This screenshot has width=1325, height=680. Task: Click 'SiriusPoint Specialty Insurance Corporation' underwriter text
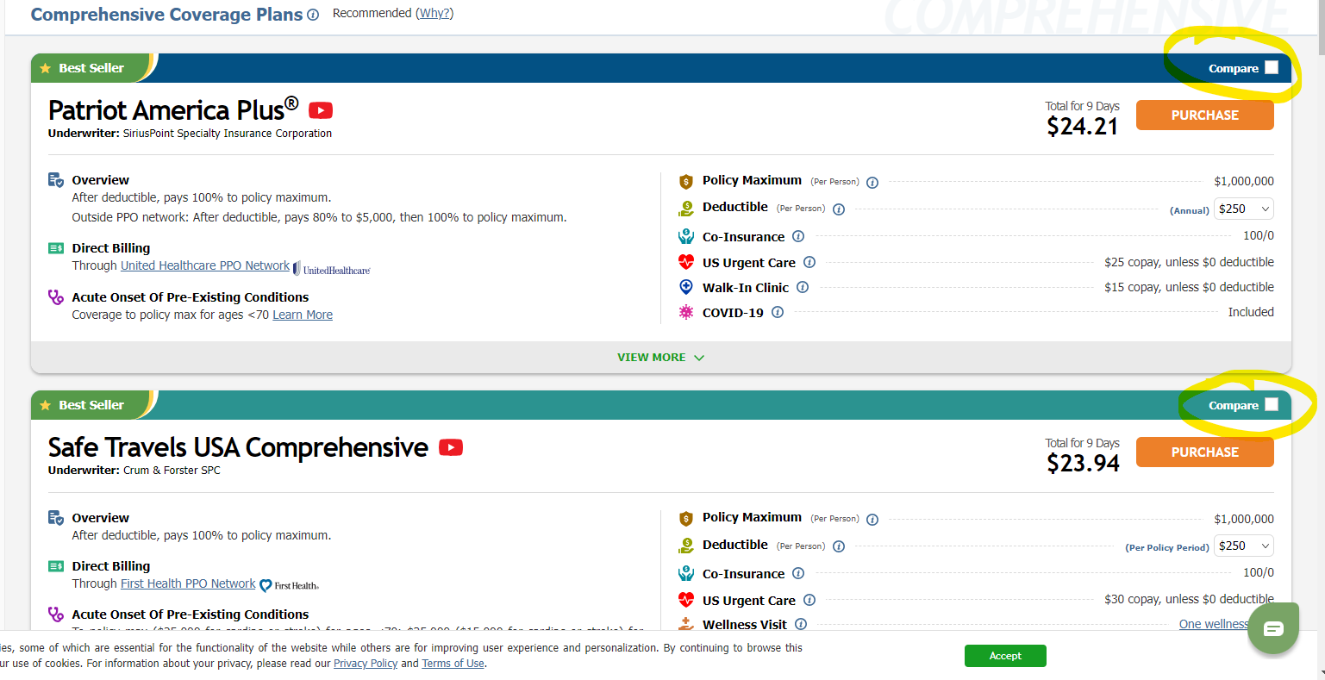pyautogui.click(x=228, y=134)
